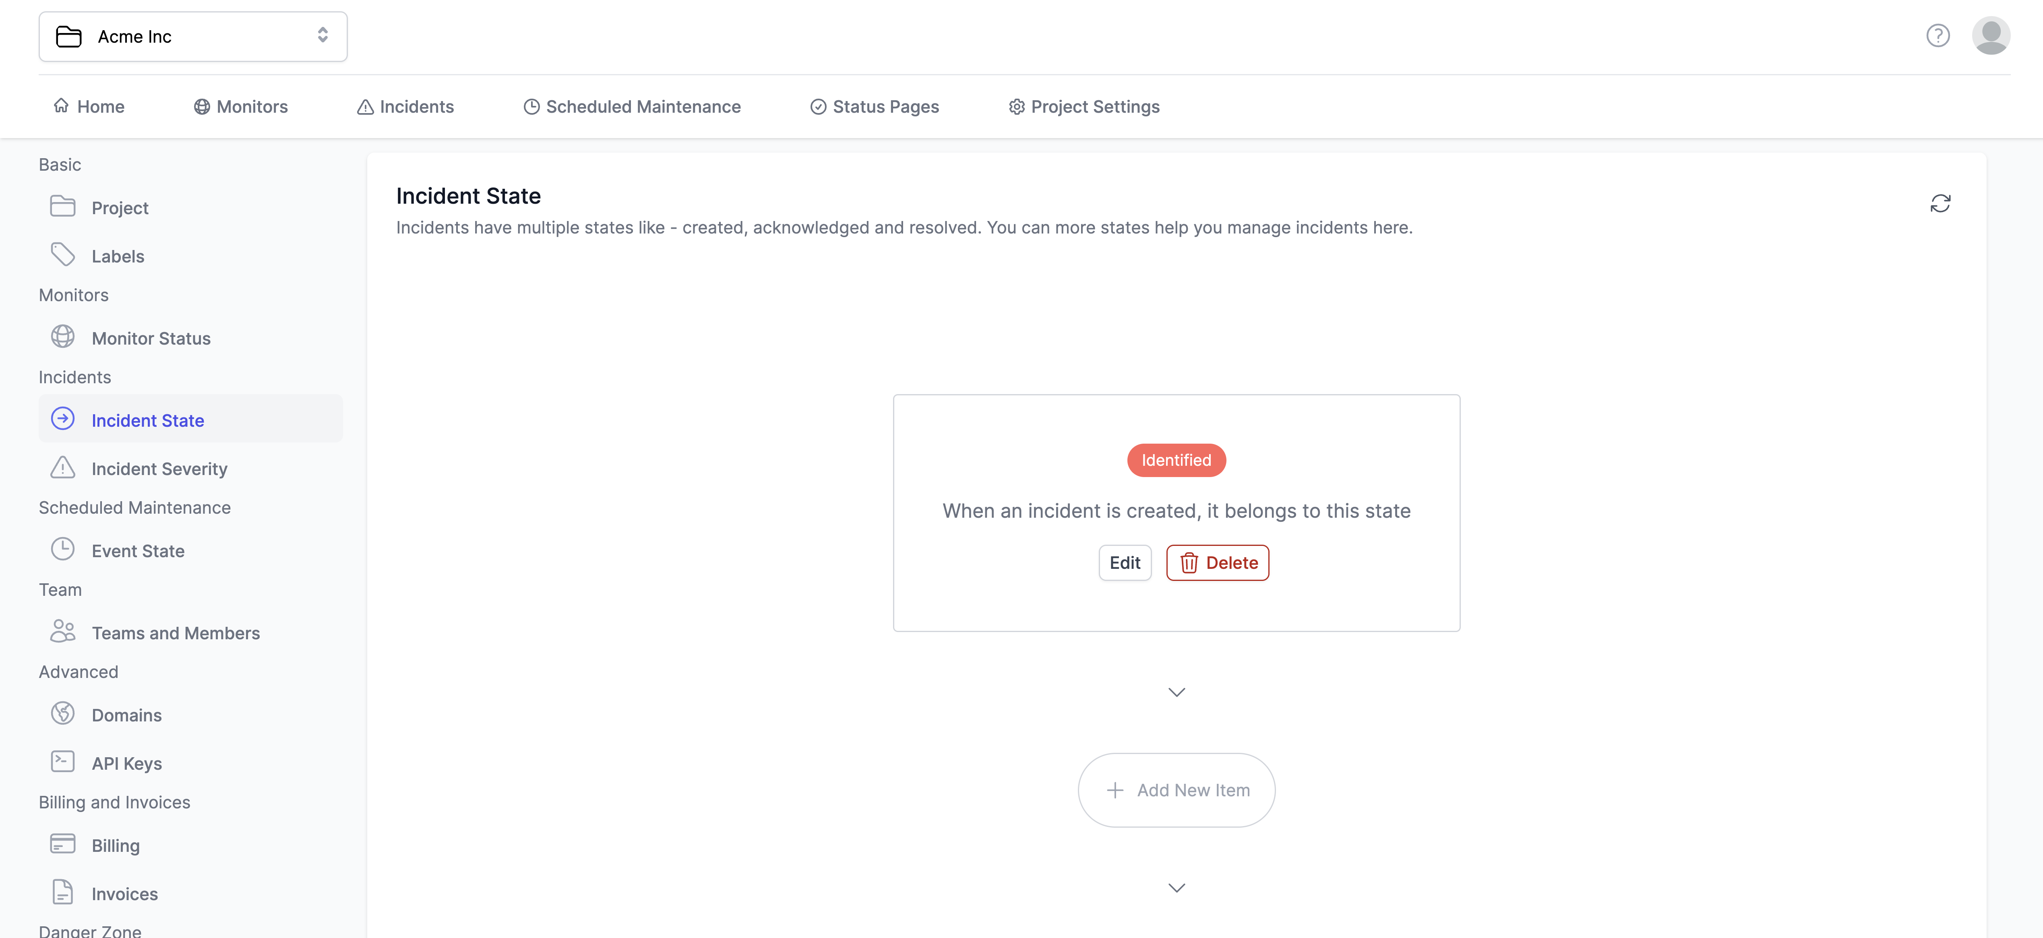This screenshot has width=2043, height=938.
Task: Click the up-down chevrons in project picker
Action: 323,35
